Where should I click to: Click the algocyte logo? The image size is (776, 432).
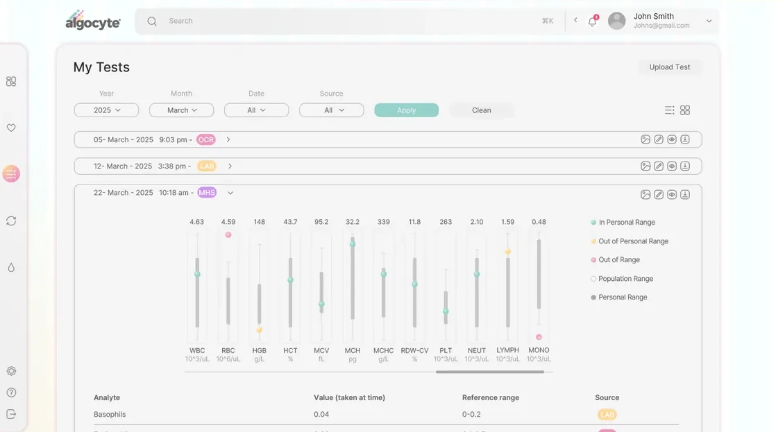93,21
